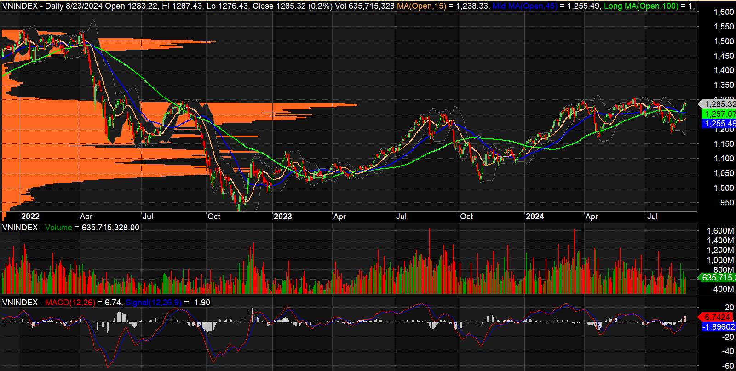Click the green 1,257.07 axis value marker
The height and width of the screenshot is (371, 736).
tap(719, 114)
